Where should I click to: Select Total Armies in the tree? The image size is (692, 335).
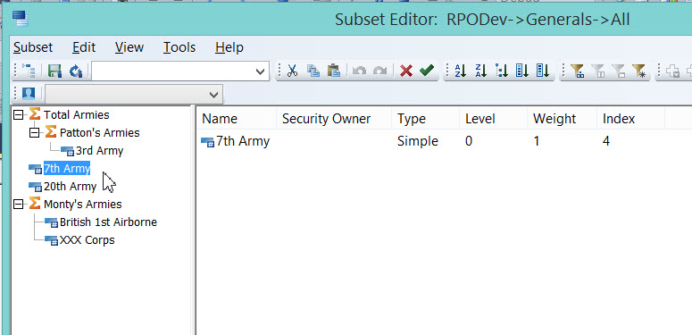(77, 115)
